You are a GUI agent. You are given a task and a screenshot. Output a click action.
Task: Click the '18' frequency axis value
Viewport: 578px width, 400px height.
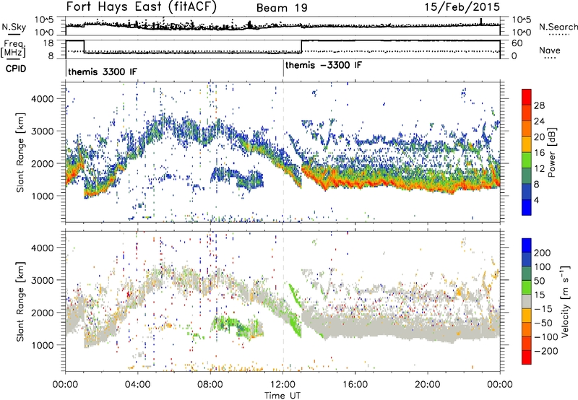pos(48,43)
